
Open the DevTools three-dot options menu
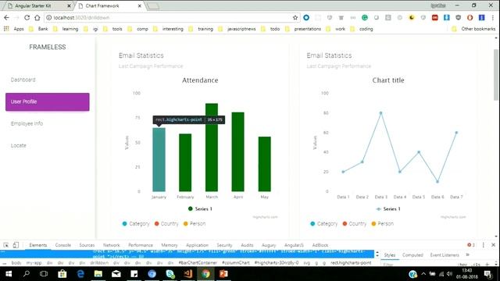[x=483, y=244]
